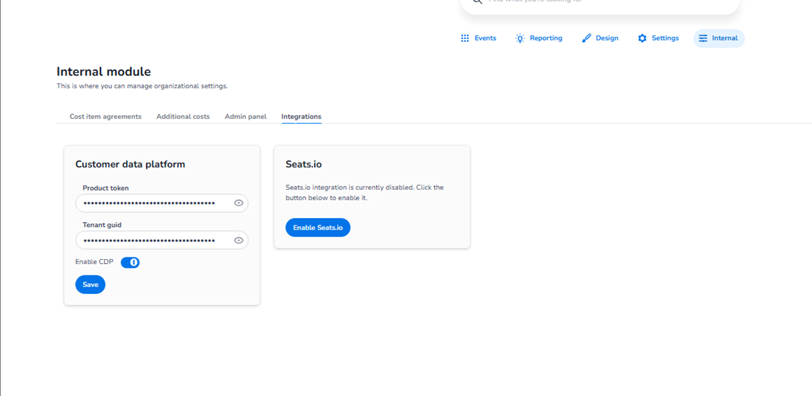Focus the Product token input field
The image size is (812, 396).
click(x=152, y=203)
